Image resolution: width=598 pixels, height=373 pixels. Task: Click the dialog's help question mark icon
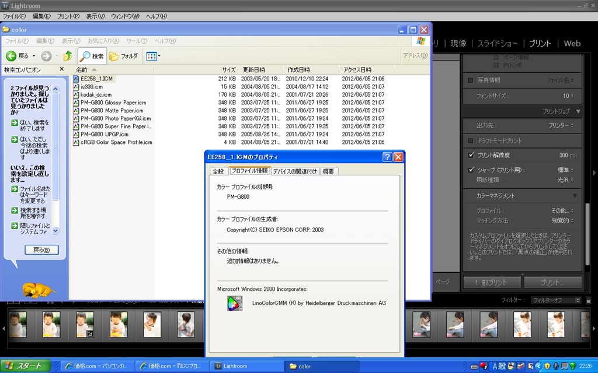coord(387,157)
